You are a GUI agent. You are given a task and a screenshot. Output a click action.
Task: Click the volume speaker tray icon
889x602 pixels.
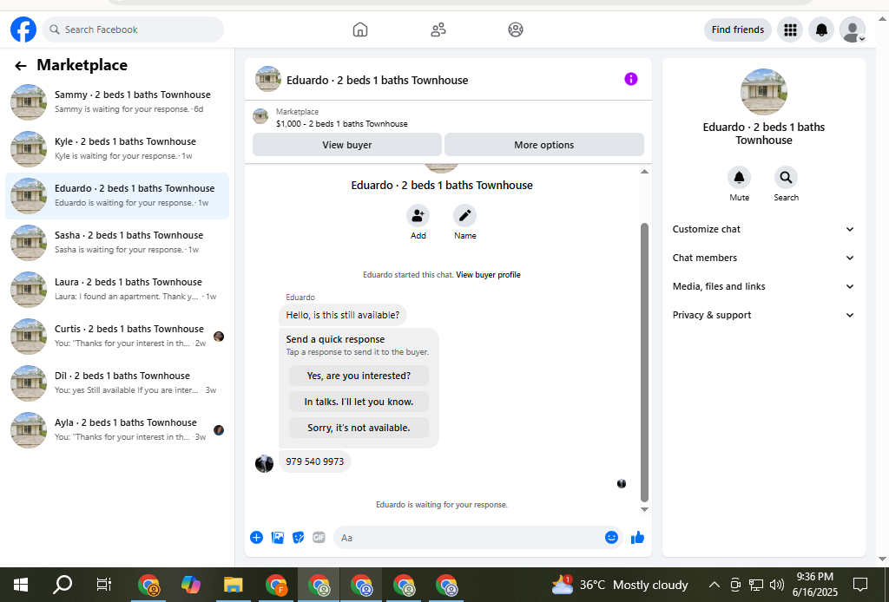[x=777, y=585]
